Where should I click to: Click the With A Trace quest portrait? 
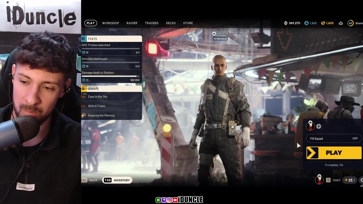click(83, 106)
